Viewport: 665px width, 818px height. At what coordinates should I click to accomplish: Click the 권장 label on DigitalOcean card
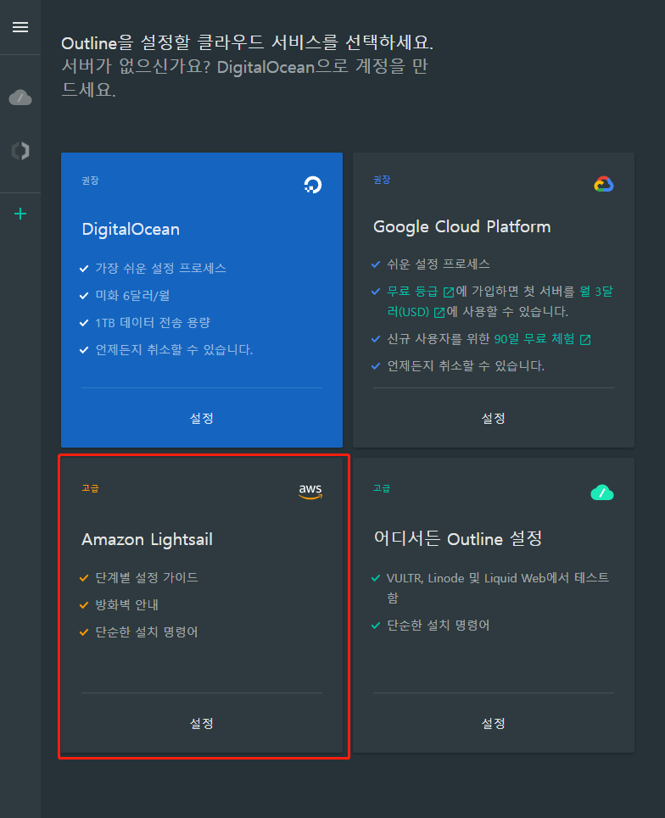point(90,181)
